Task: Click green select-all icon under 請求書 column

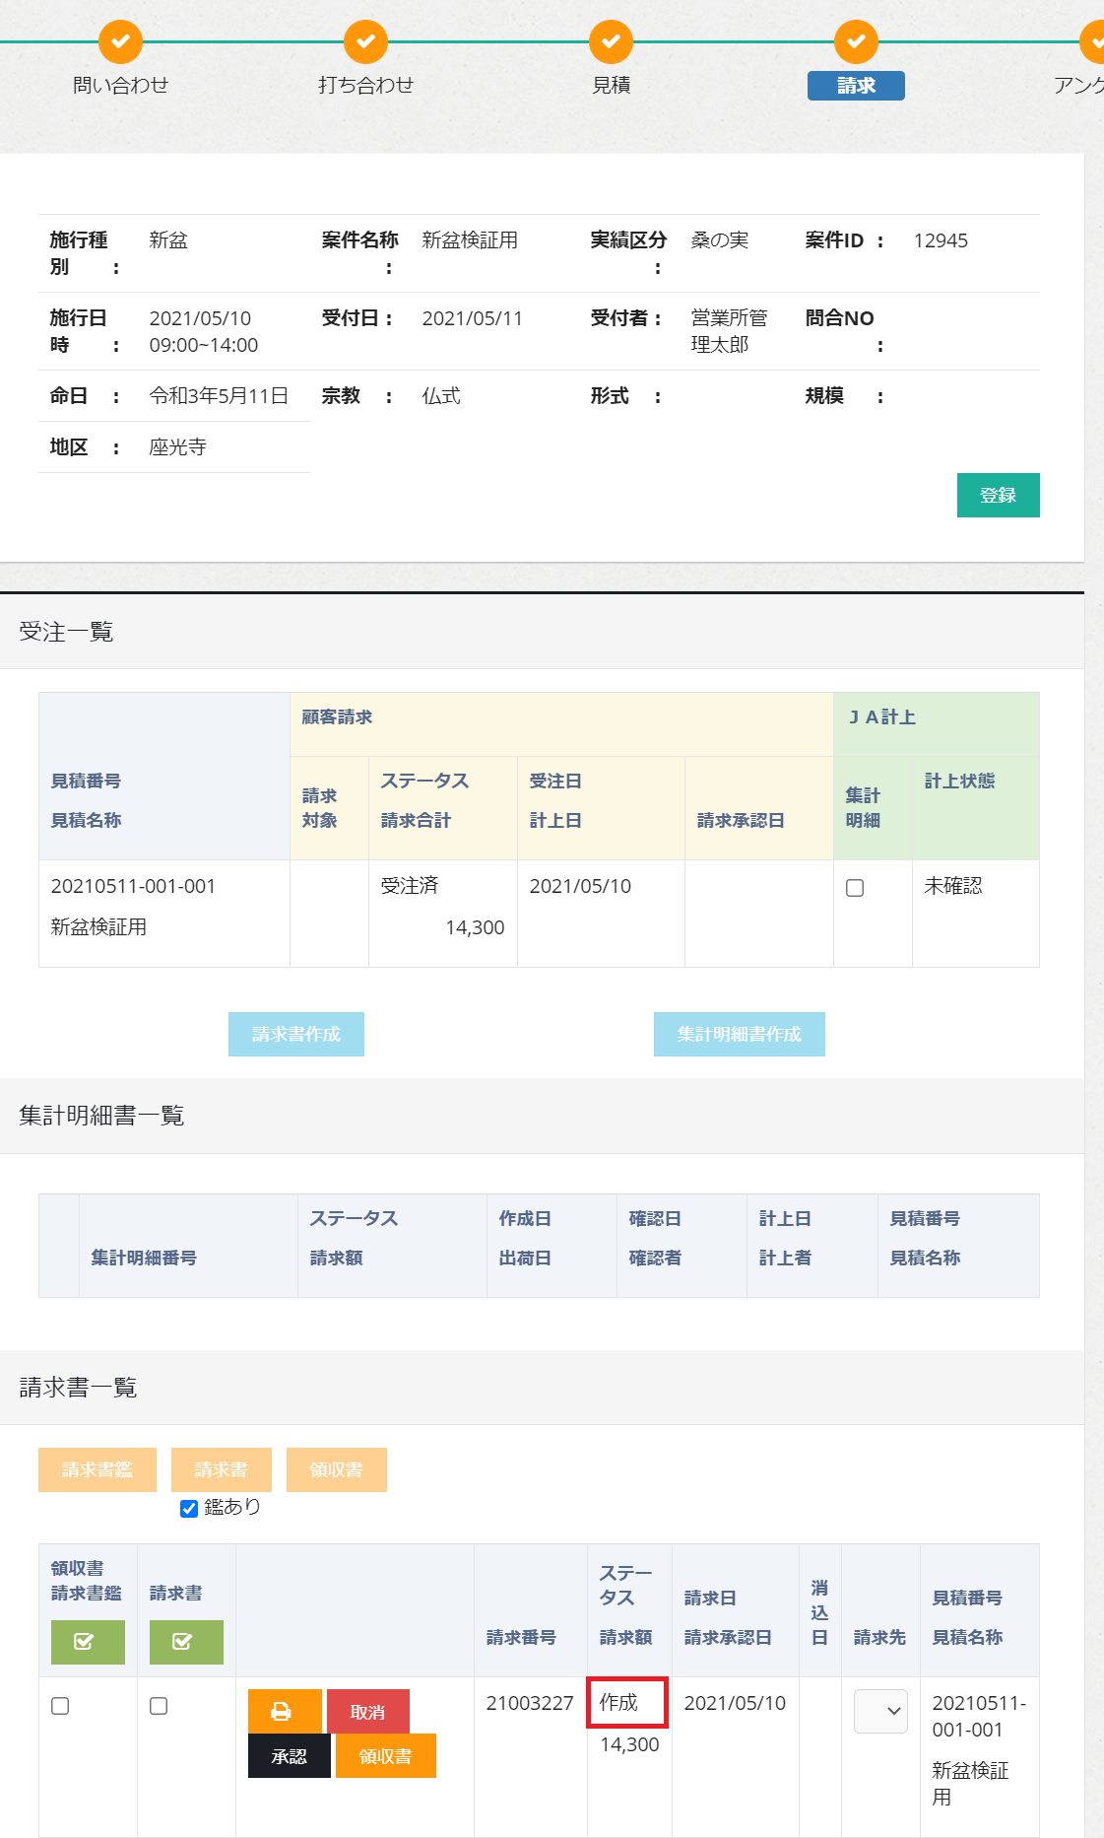Action: (x=186, y=1642)
